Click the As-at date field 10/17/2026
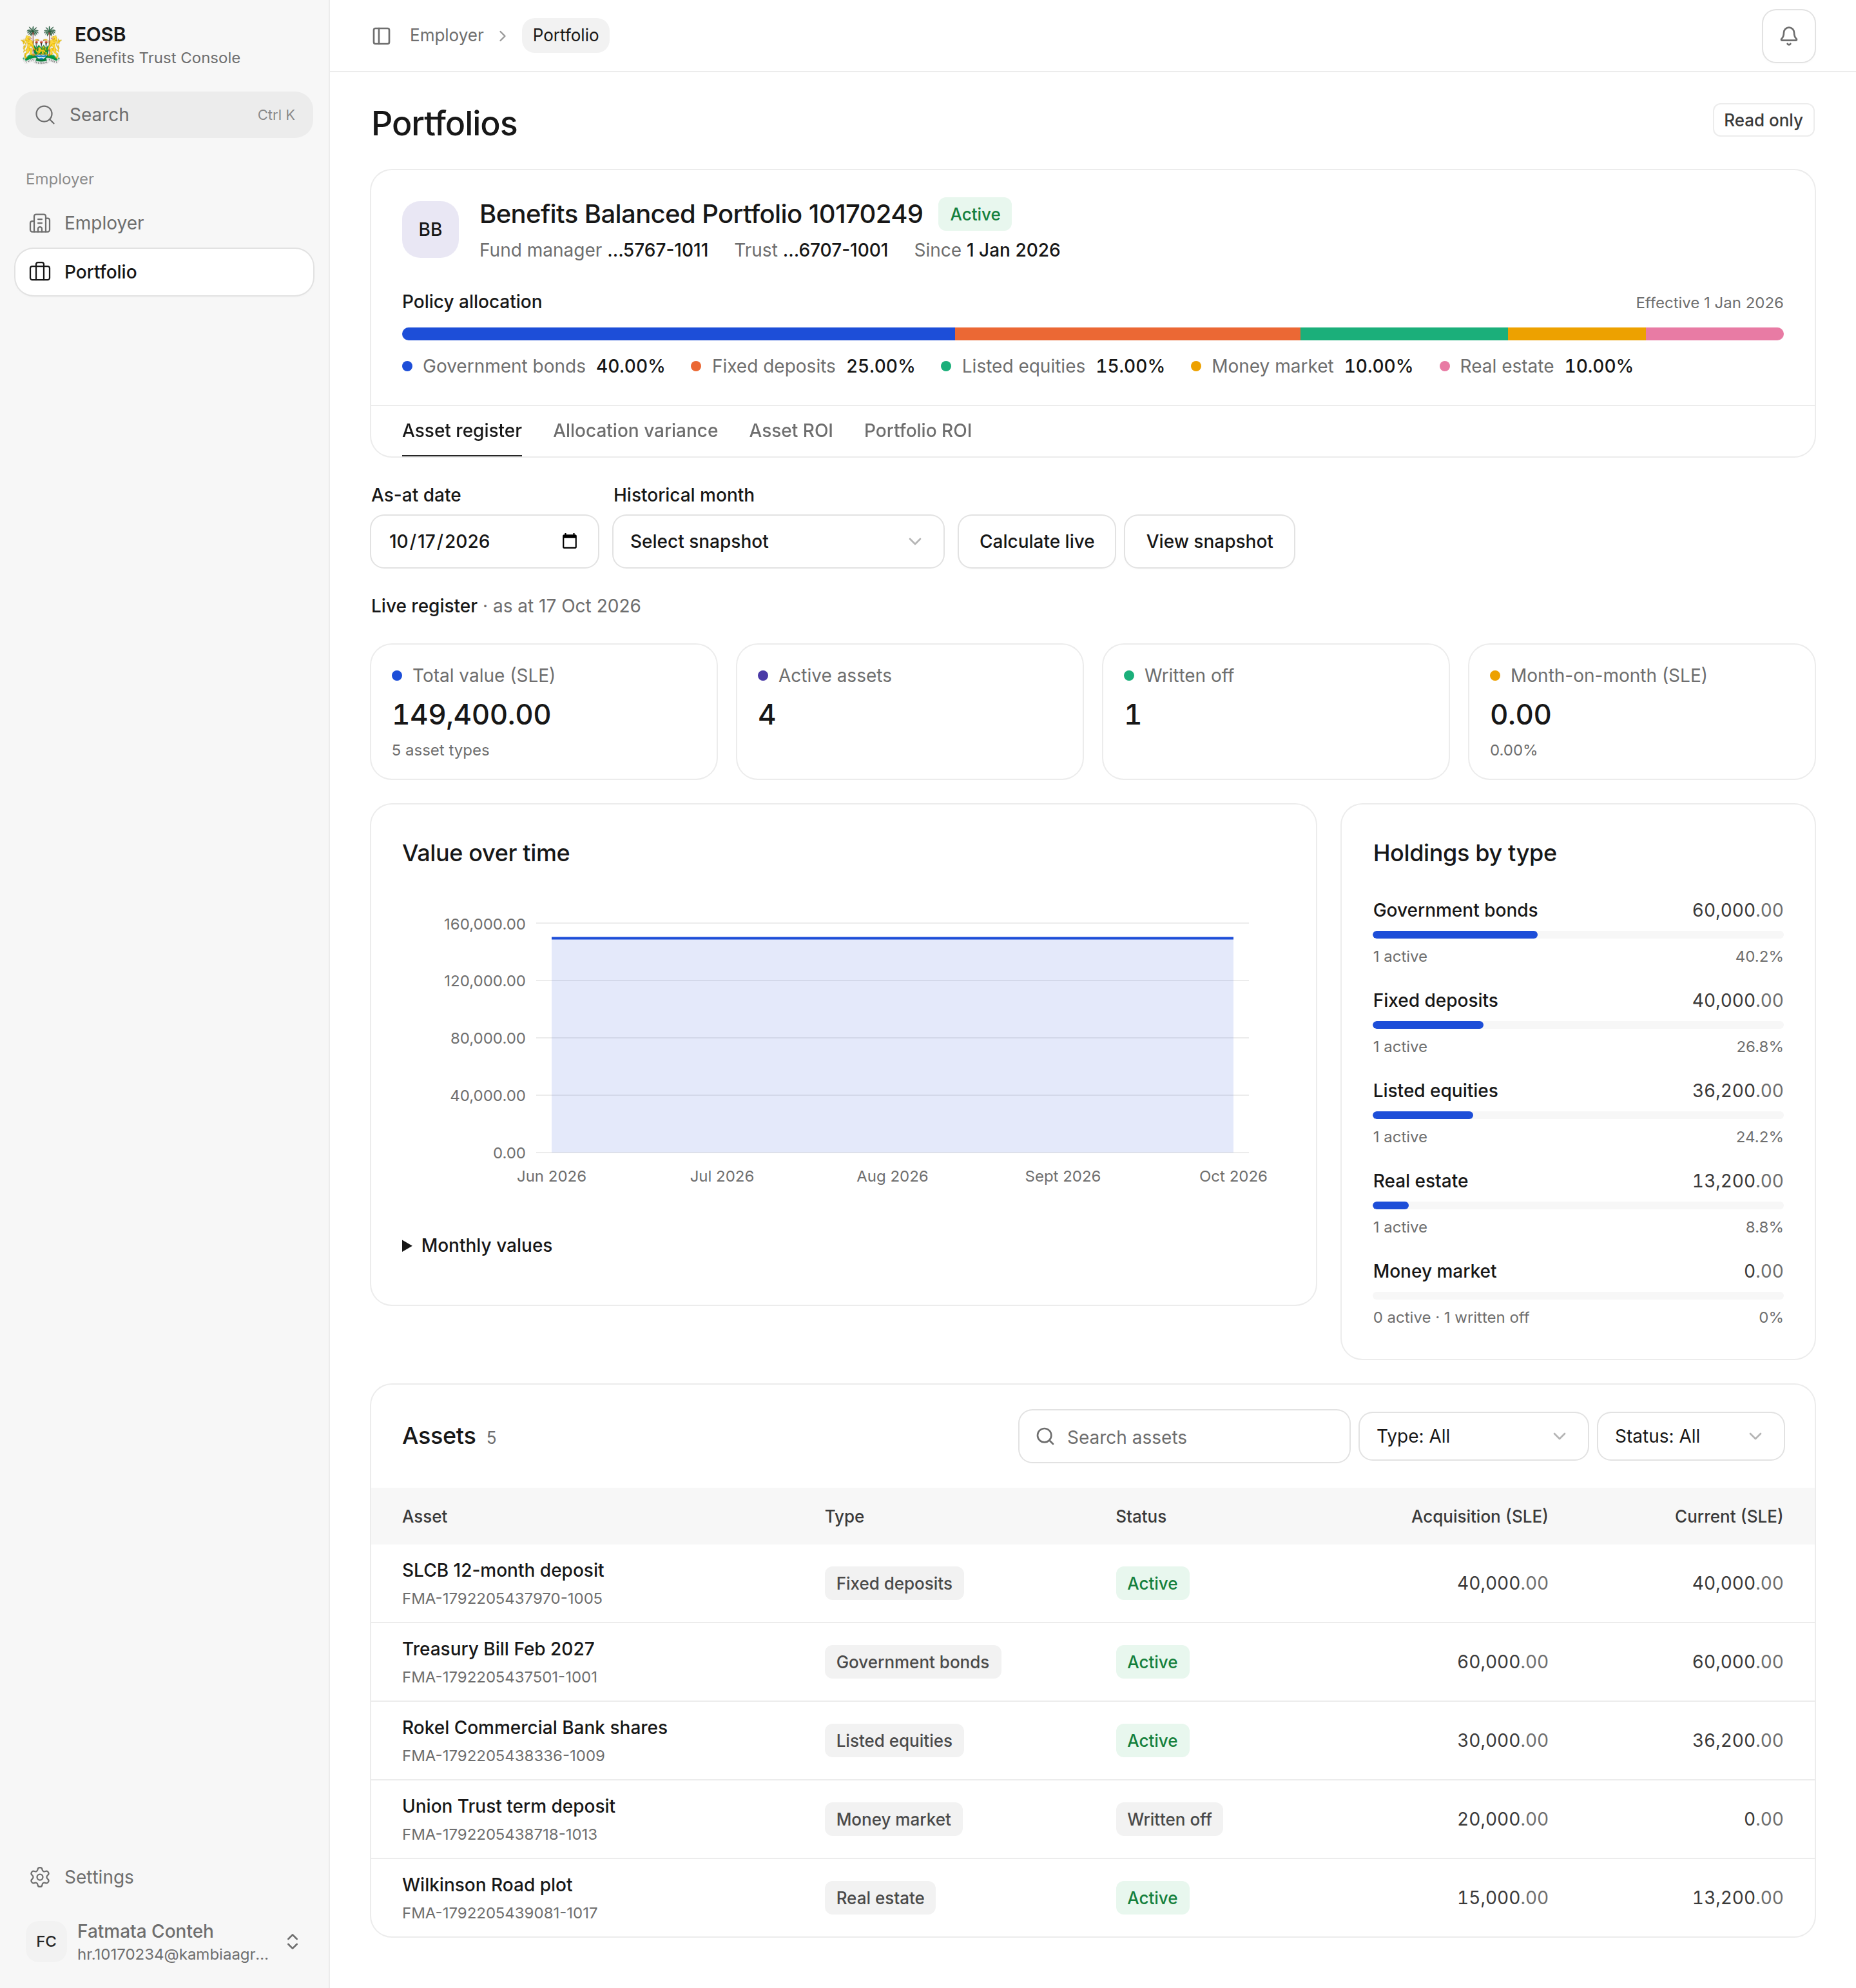This screenshot has height=1988, width=1856. tap(484, 541)
